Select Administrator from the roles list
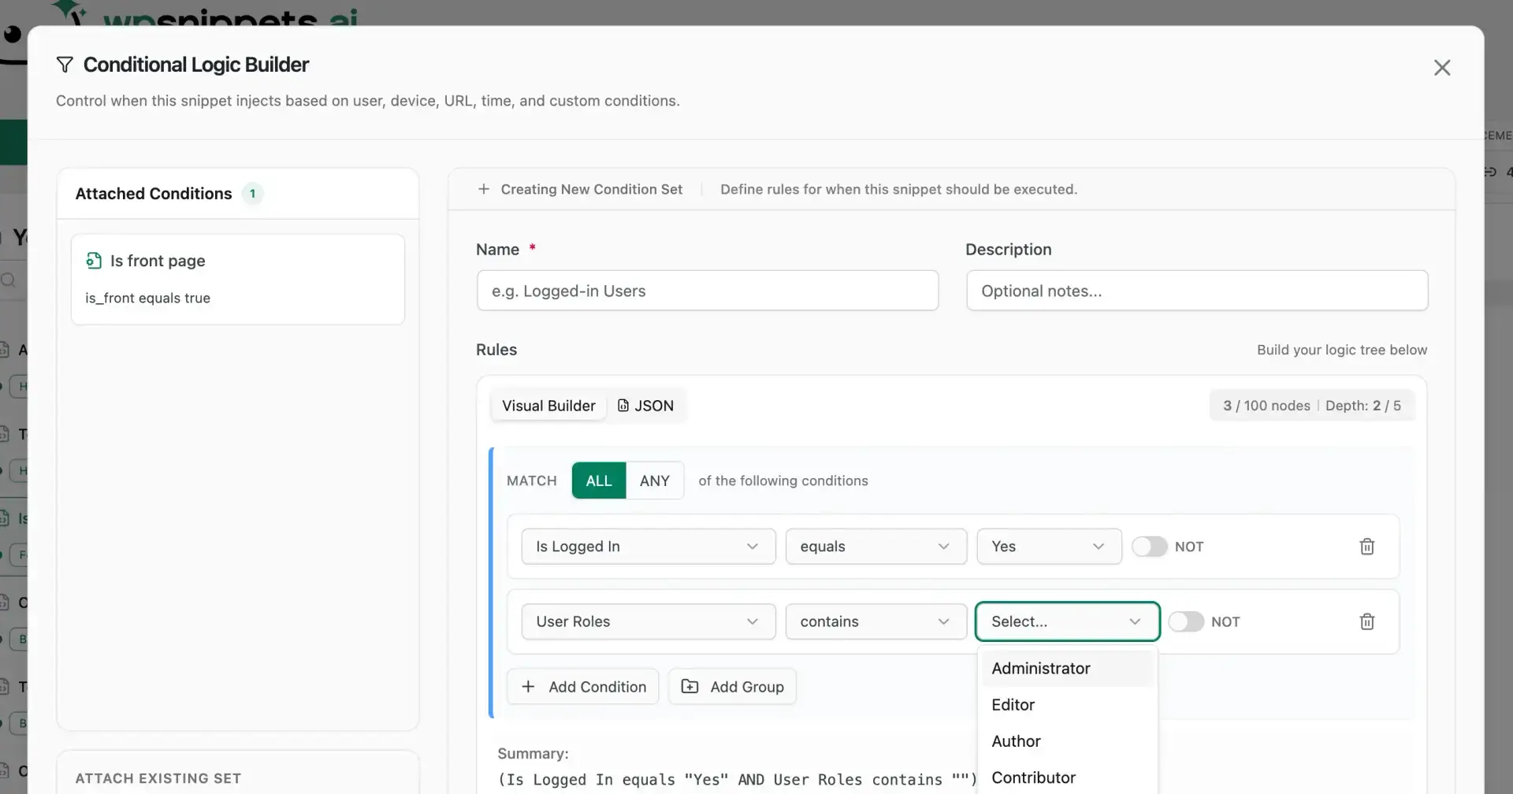 coord(1041,668)
